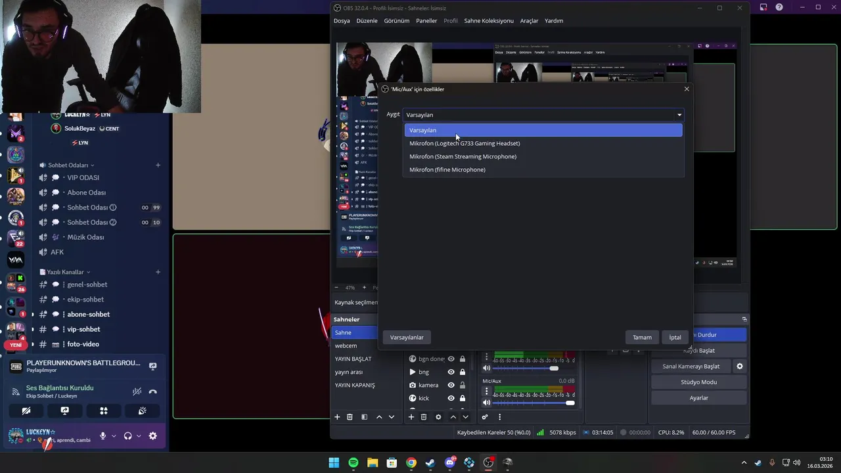The width and height of the screenshot is (841, 473).
Task: Open the Dosya menu in OBS
Action: pos(342,20)
